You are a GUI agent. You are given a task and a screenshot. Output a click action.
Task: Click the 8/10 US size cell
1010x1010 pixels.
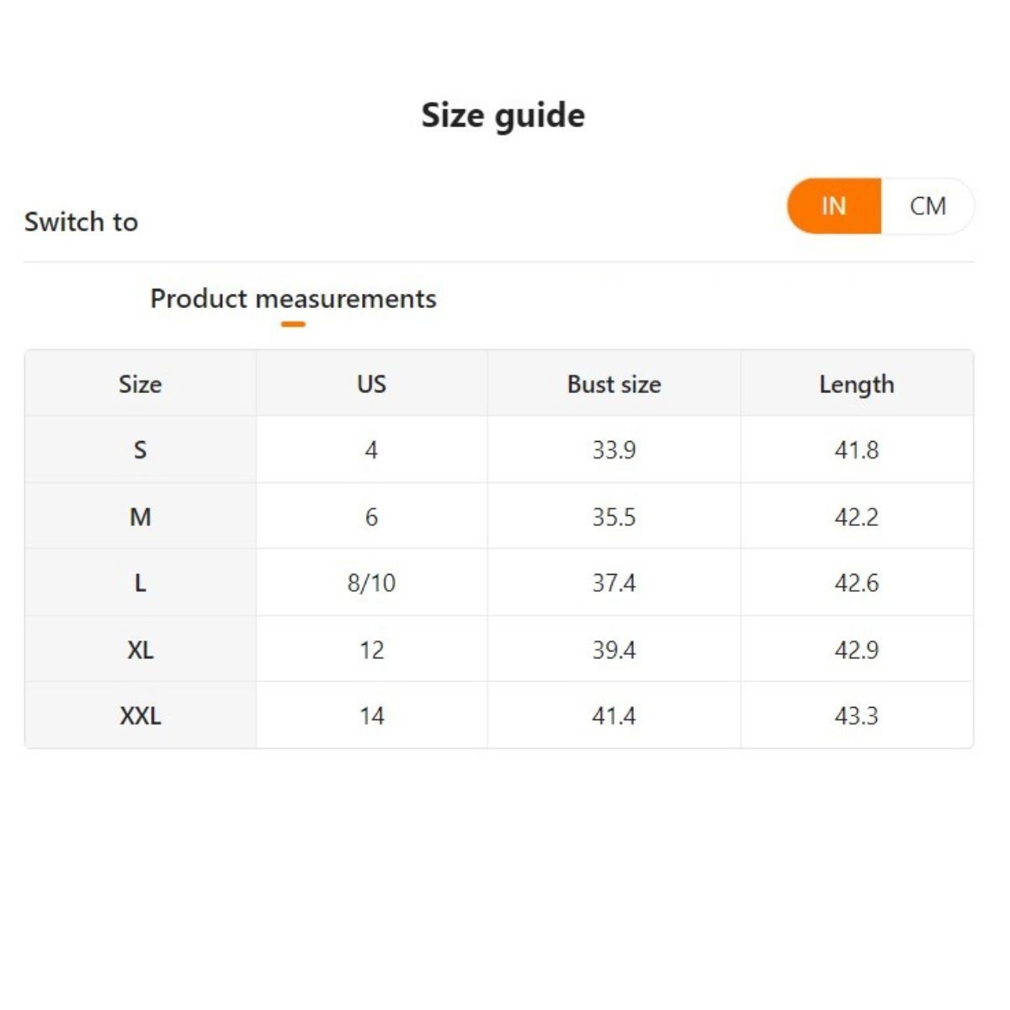(x=371, y=582)
